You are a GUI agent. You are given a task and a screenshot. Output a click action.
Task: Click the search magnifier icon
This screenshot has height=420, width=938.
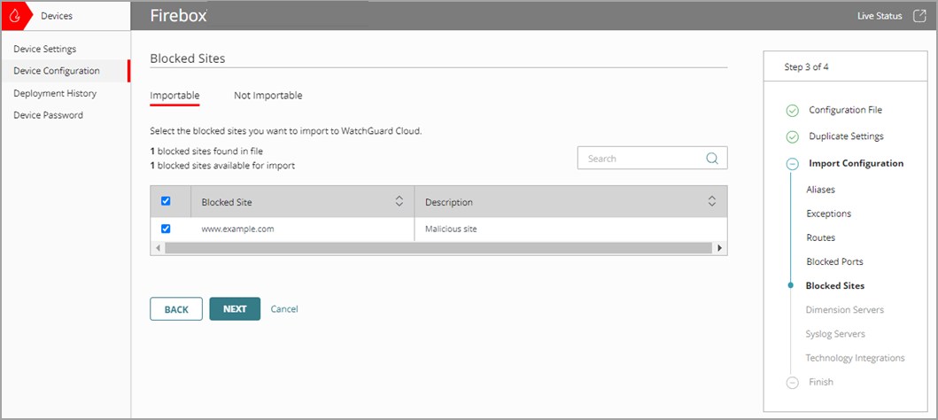click(x=712, y=159)
